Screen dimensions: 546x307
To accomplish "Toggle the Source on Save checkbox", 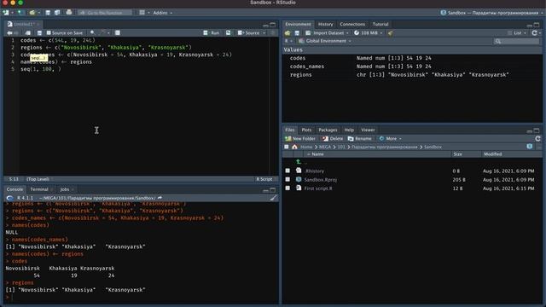I will pos(49,32).
